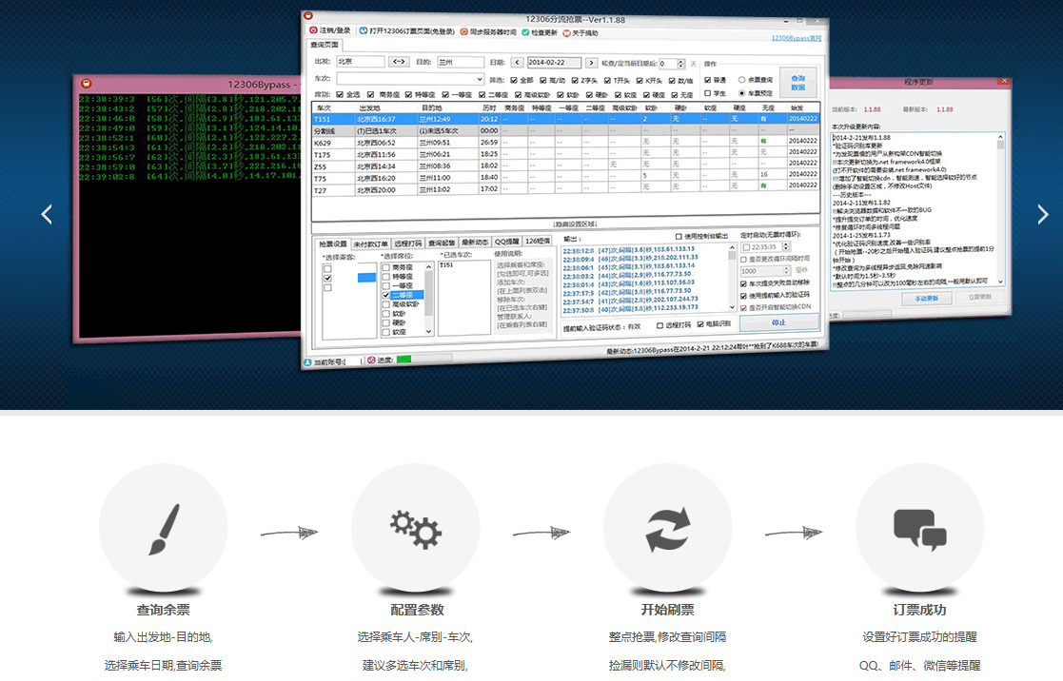Enable 使用控制台输出 checkbox

(x=679, y=237)
